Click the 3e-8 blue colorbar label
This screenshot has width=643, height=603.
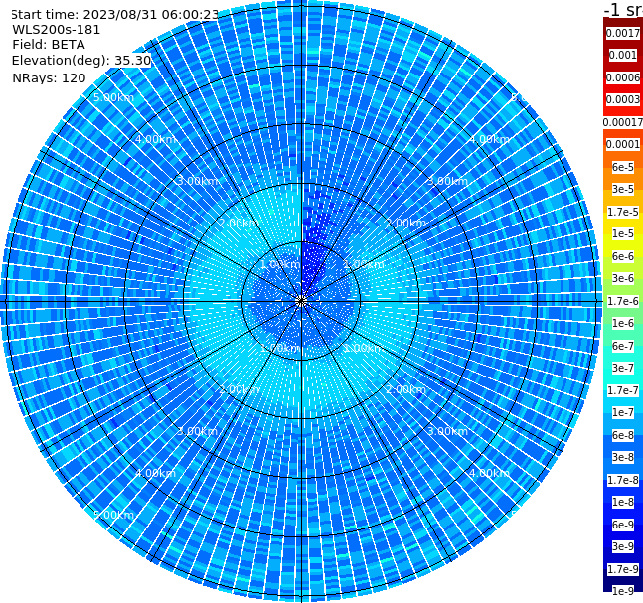coord(623,457)
